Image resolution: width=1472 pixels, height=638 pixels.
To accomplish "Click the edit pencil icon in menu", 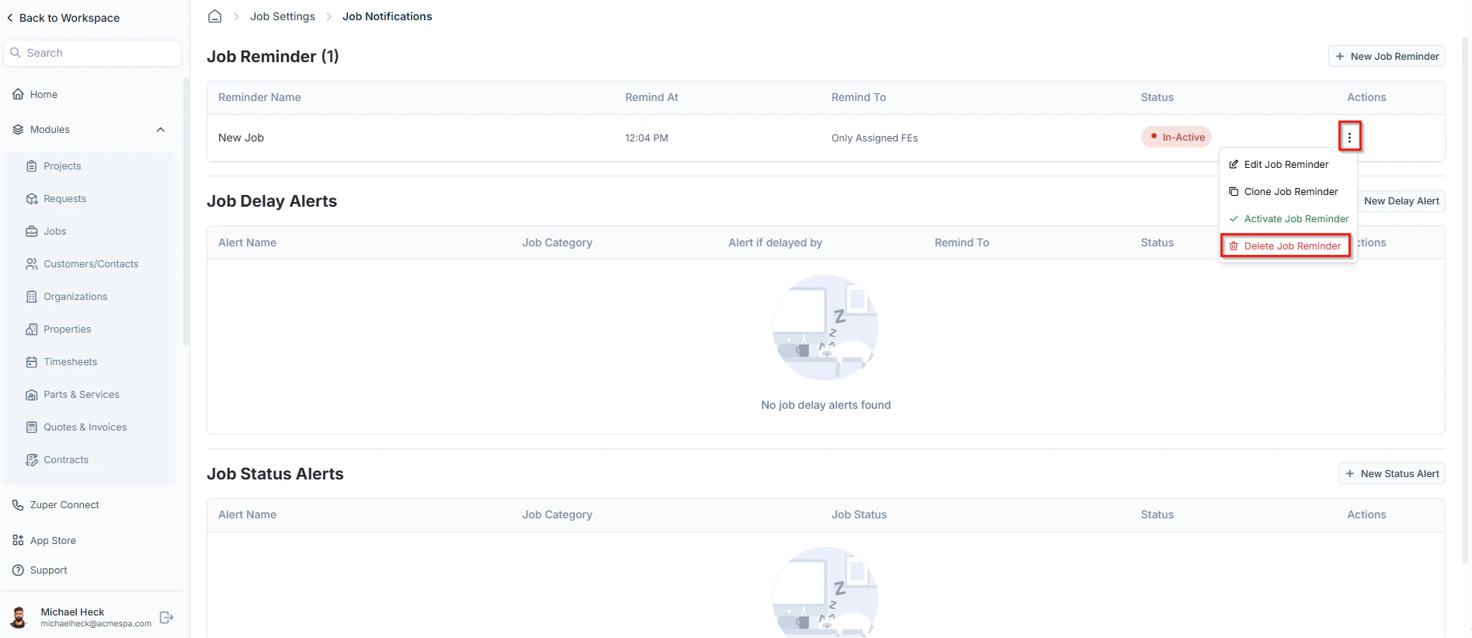I will [x=1234, y=165].
